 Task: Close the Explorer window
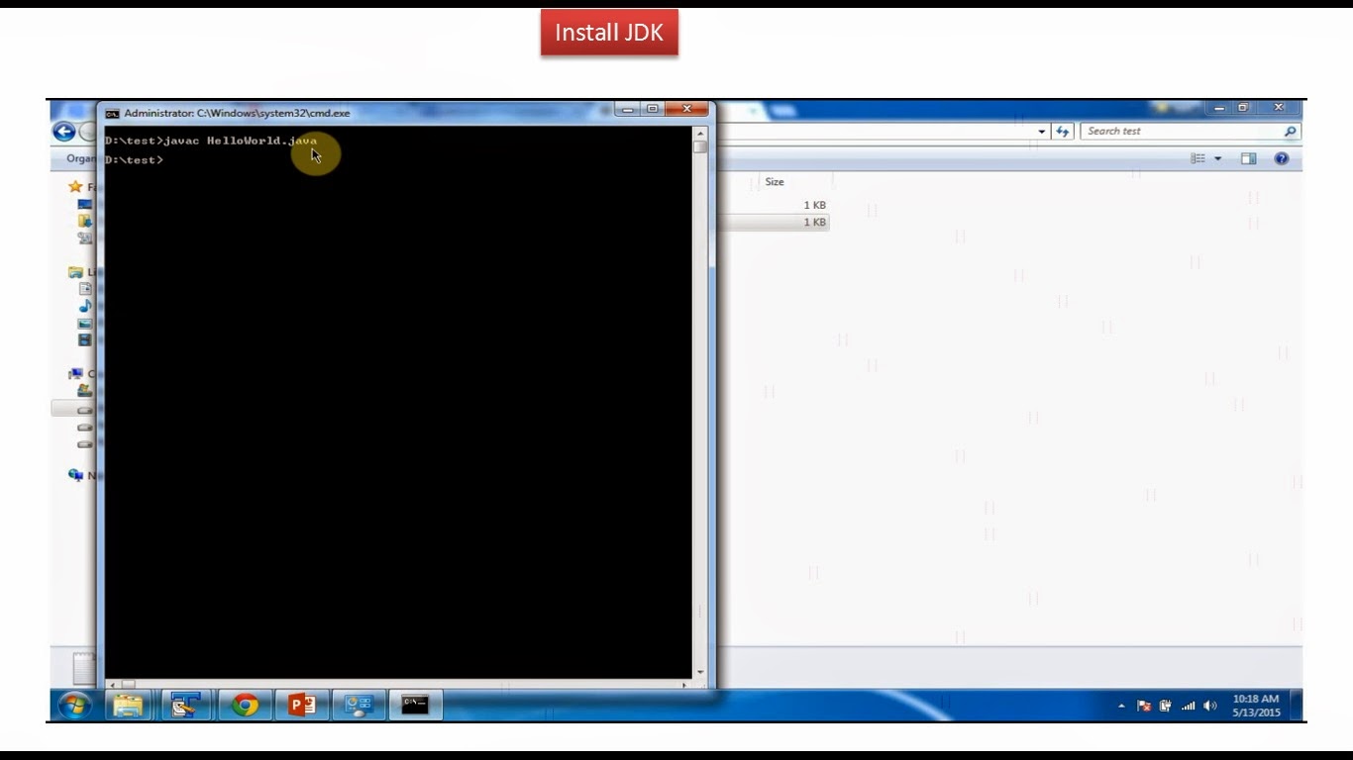(x=1278, y=108)
